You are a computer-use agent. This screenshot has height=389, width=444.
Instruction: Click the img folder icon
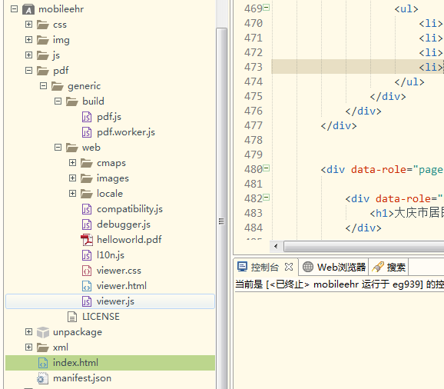(43, 40)
